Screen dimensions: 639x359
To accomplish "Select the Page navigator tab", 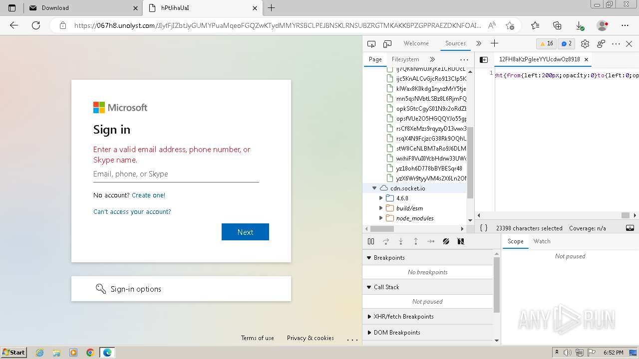I will 375,59.
